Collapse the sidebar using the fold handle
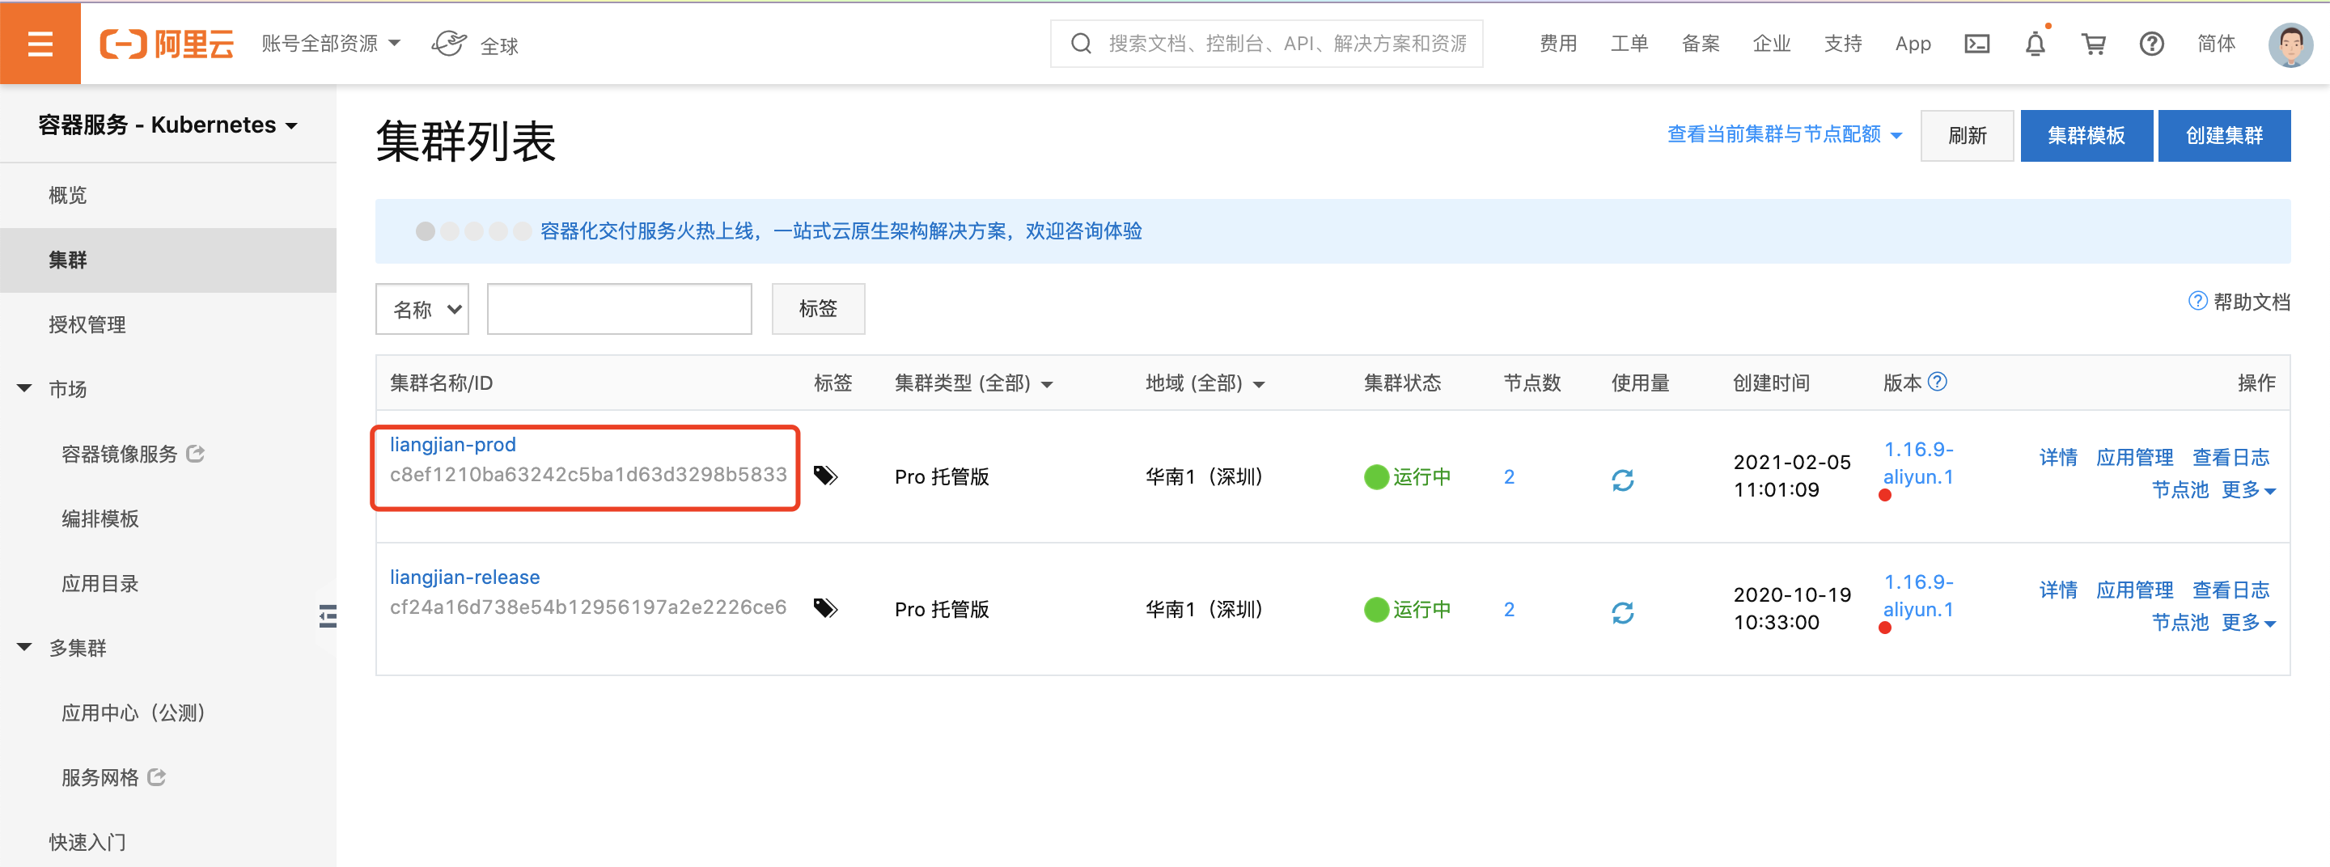The width and height of the screenshot is (2330, 867). click(x=328, y=616)
